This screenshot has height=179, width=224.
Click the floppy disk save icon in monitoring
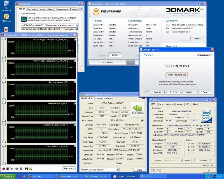pyautogui.click(x=26, y=169)
